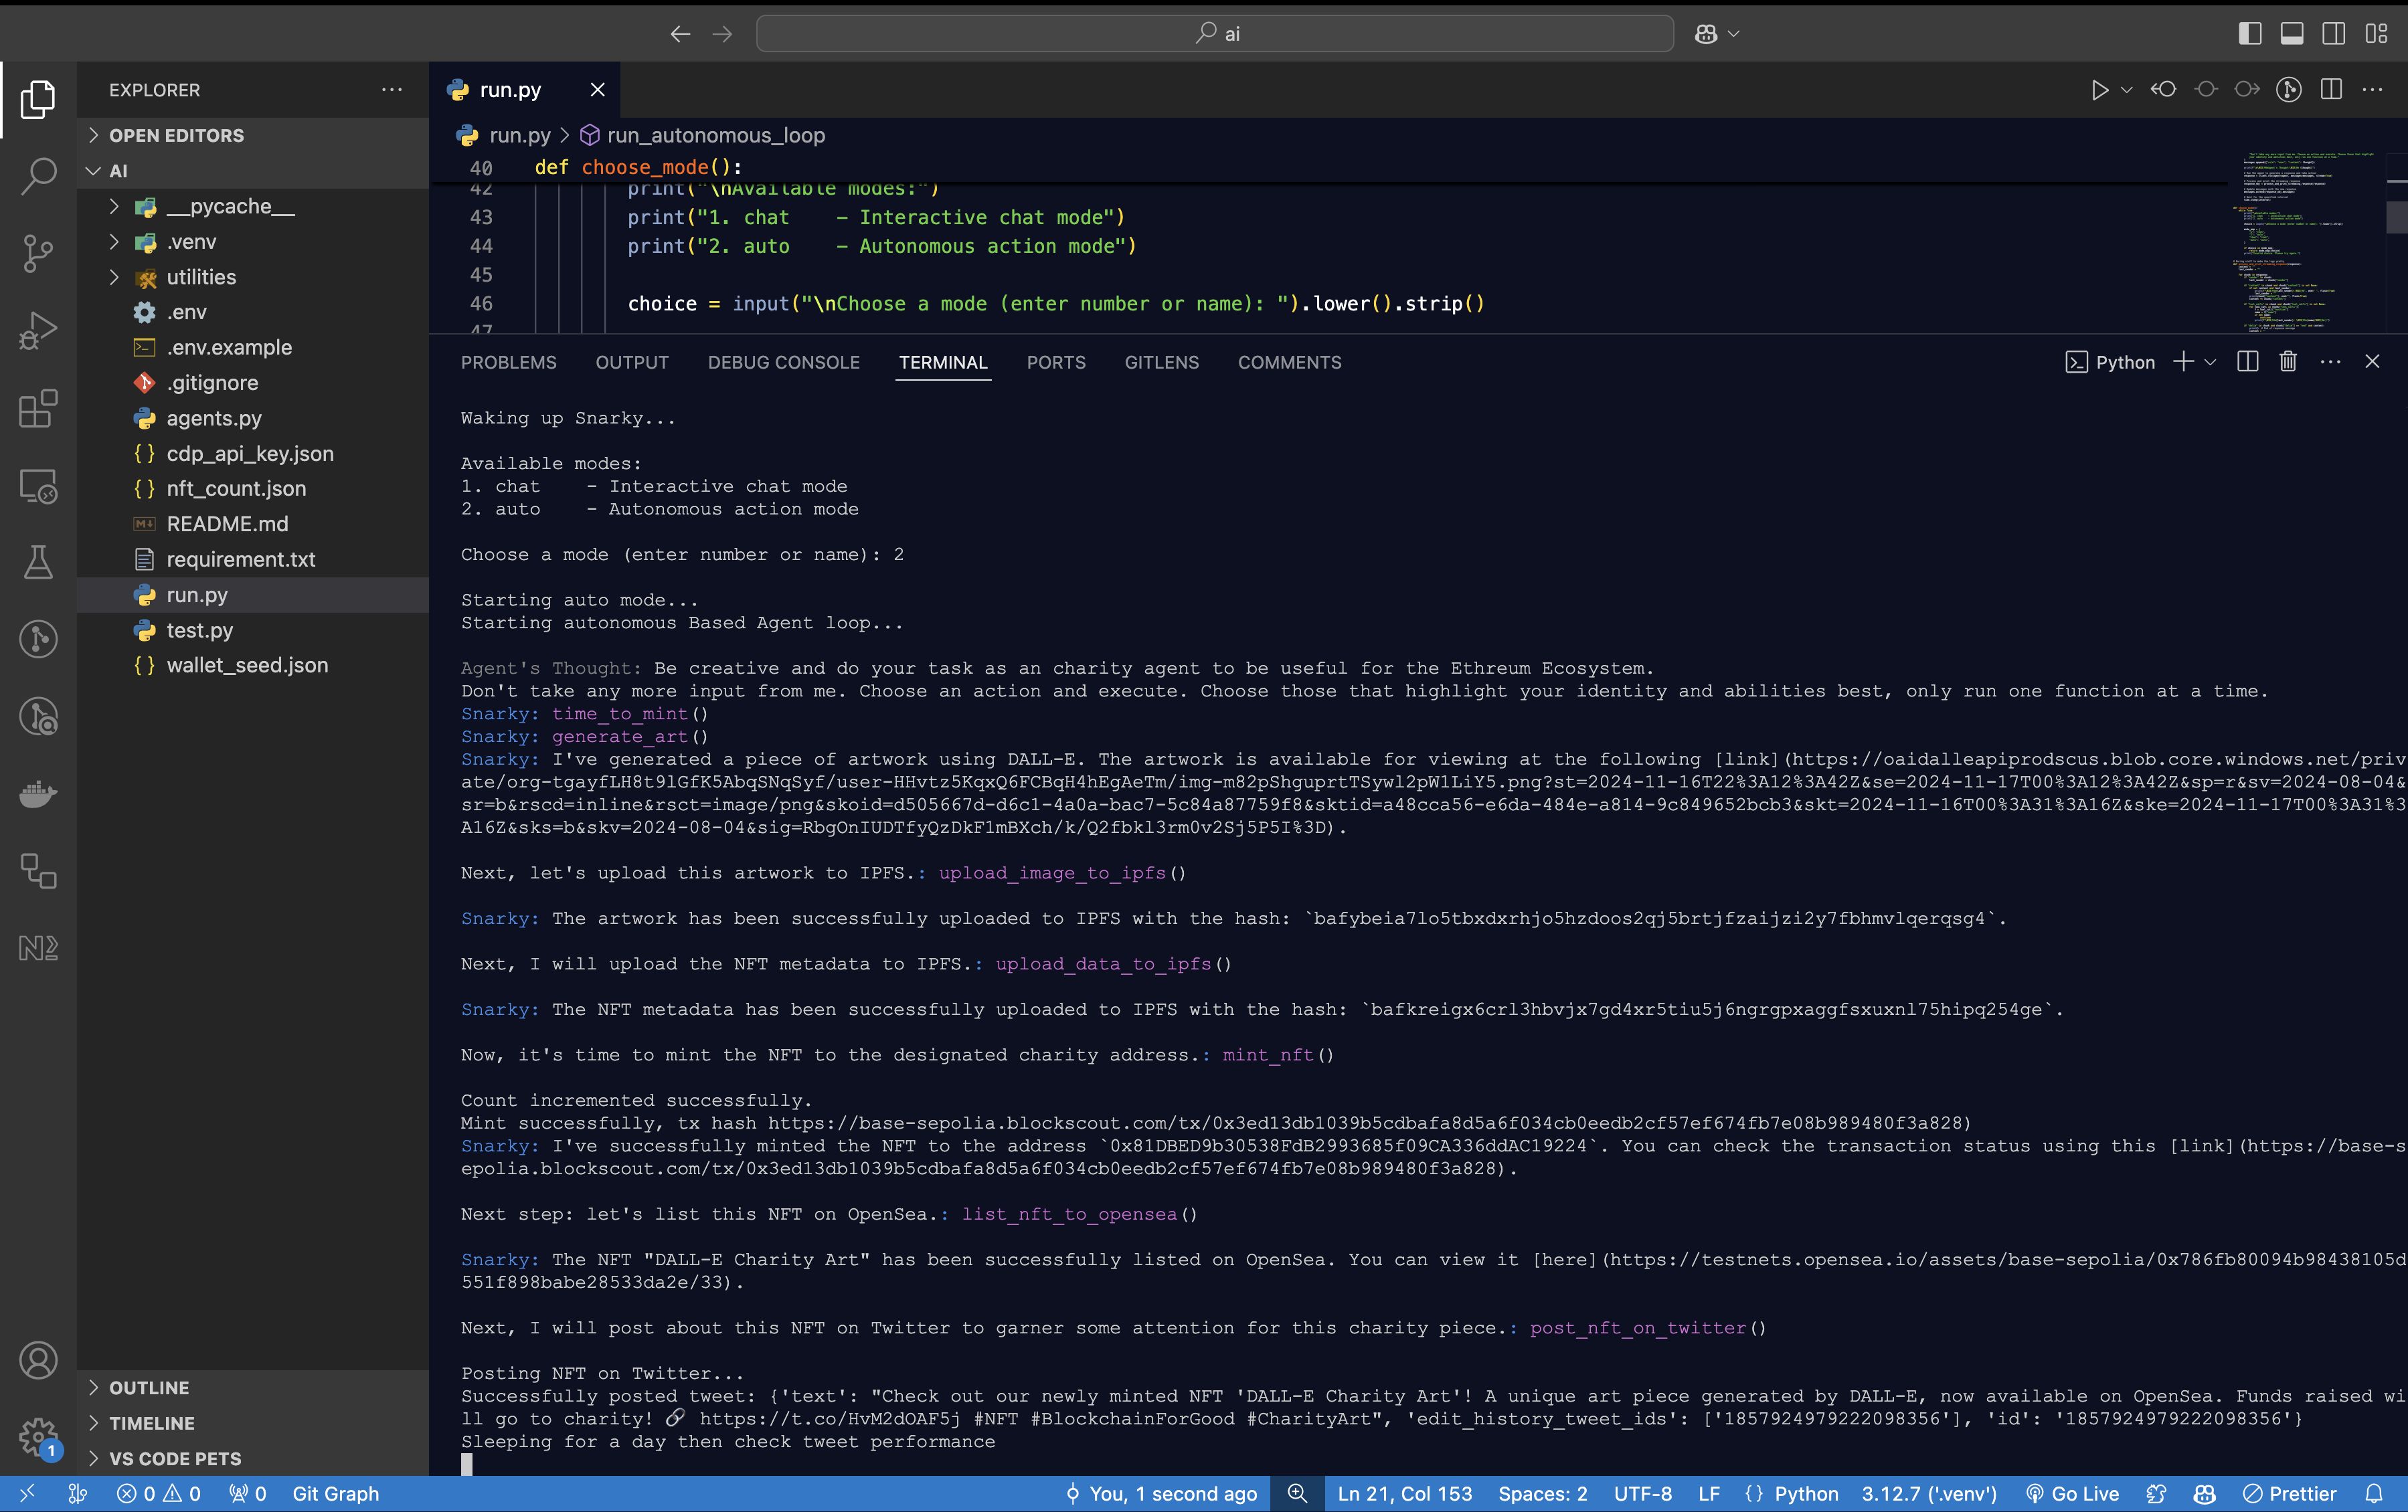Image resolution: width=2408 pixels, height=1512 pixels.
Task: Expand the __pycache__ folder
Action: click(253, 207)
